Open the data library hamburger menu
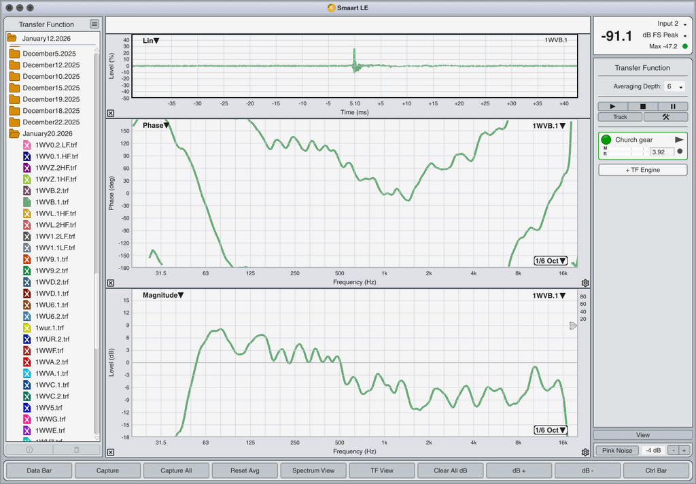The height and width of the screenshot is (484, 696). click(94, 24)
